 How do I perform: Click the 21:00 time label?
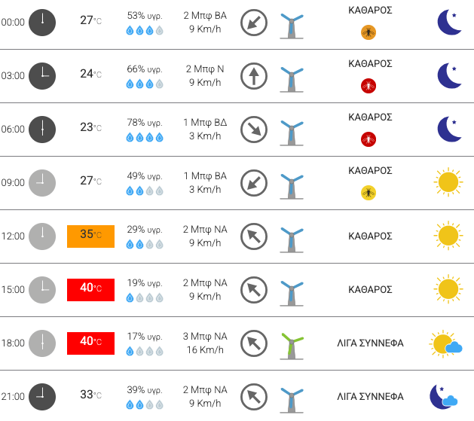pyautogui.click(x=13, y=396)
